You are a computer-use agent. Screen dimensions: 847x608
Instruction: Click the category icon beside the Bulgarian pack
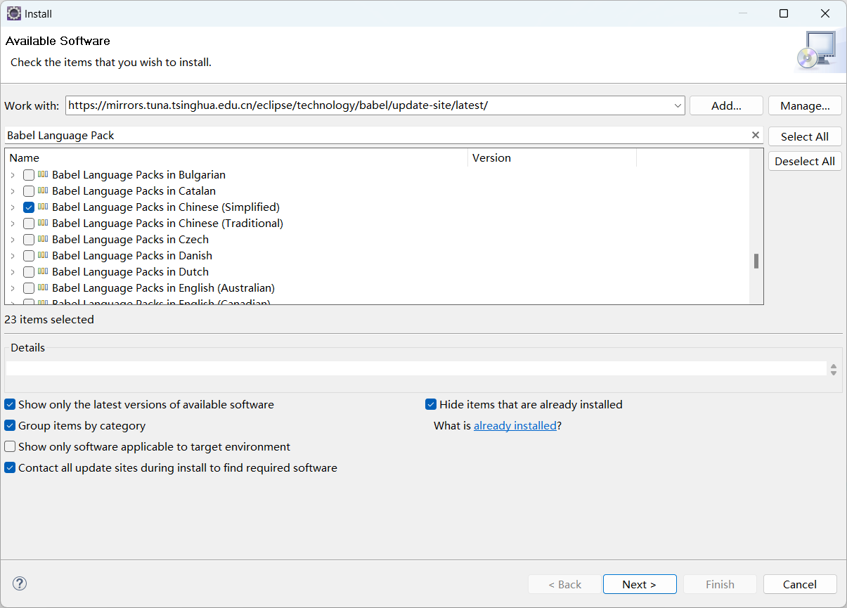click(x=43, y=174)
